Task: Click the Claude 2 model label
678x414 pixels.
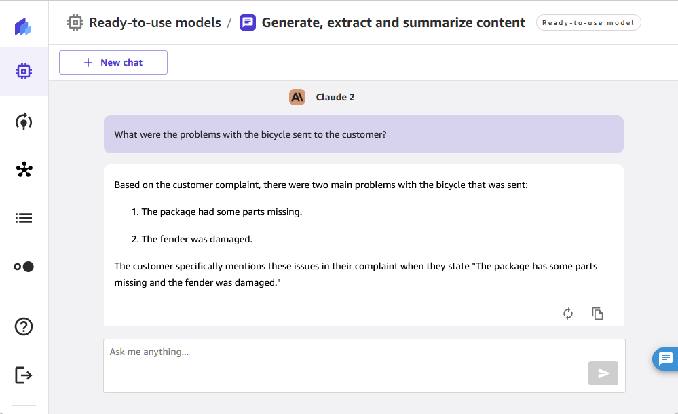Action: [x=335, y=97]
